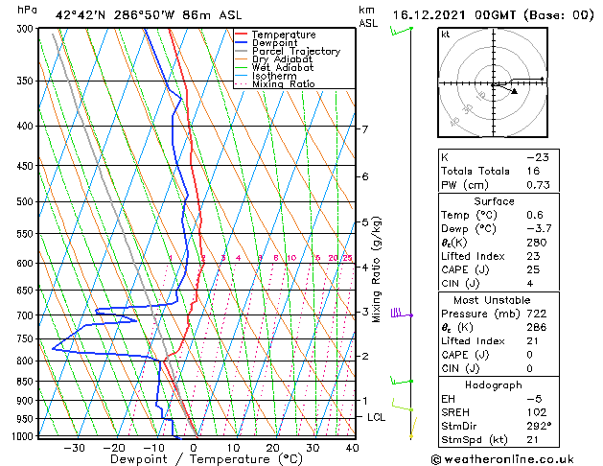Screen dimensions: 603x466
Task: Click the SREH value '102'
Action: tap(537, 412)
